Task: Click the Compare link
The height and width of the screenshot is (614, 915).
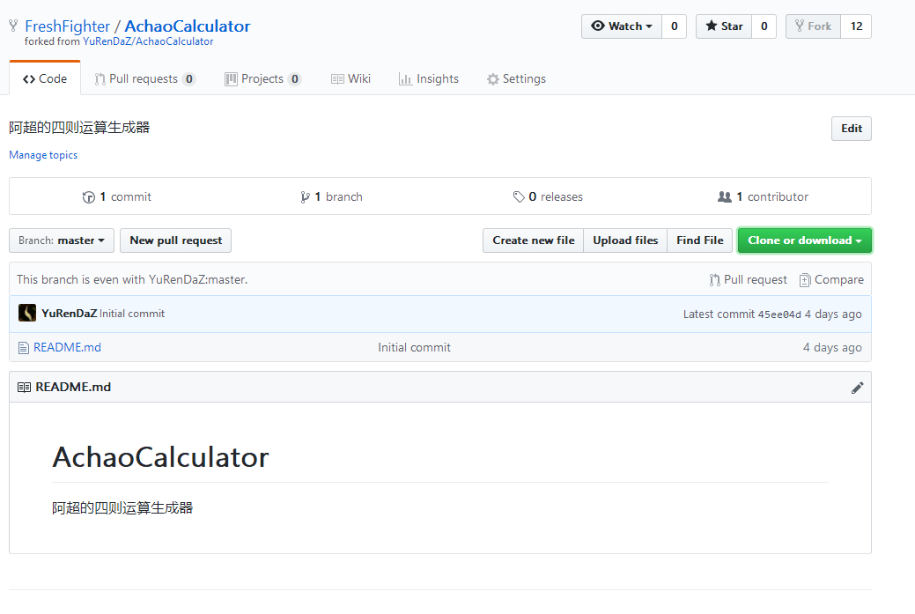Action: click(831, 279)
